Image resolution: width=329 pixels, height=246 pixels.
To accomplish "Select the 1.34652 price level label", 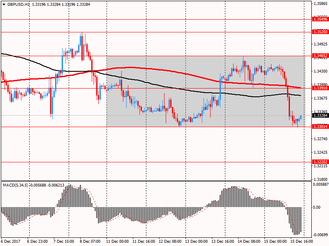I will pos(320,56).
